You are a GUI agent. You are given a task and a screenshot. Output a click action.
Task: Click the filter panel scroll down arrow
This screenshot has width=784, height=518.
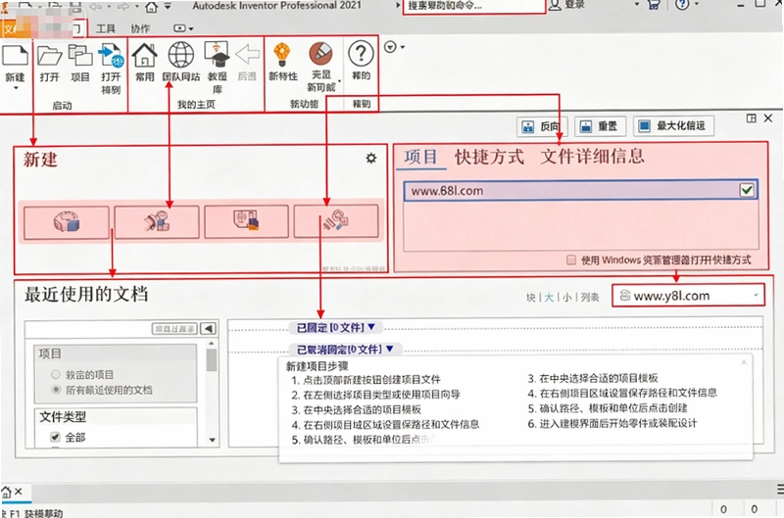212,440
